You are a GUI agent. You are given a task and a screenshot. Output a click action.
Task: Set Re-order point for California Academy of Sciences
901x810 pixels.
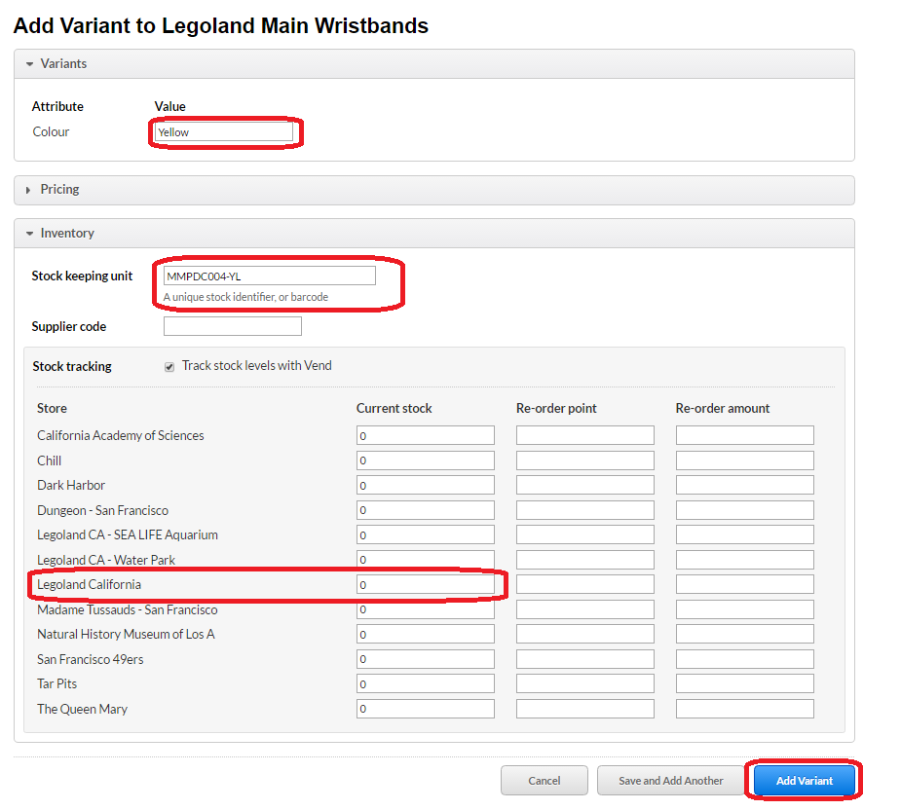tap(585, 435)
